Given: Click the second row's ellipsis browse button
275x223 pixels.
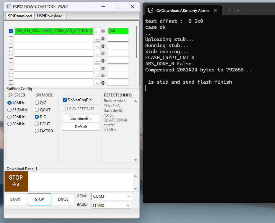Looking at the screenshot, I should coord(97,38).
